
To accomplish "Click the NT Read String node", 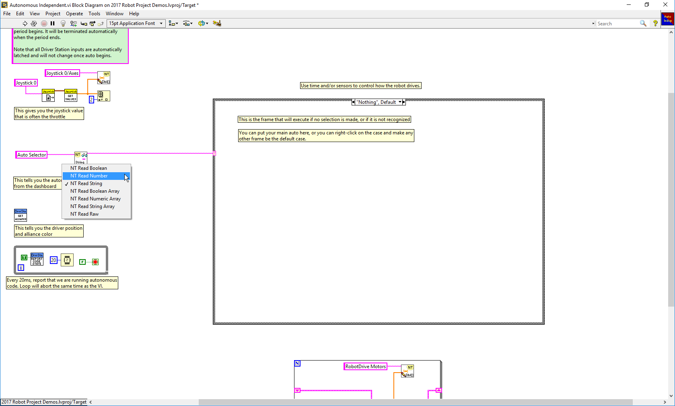I will (x=81, y=158).
